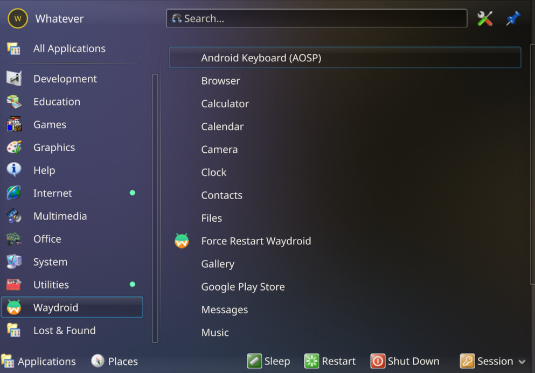Viewport: 535px width, 373px height.
Task: Launch the Music app
Action: click(x=345, y=332)
